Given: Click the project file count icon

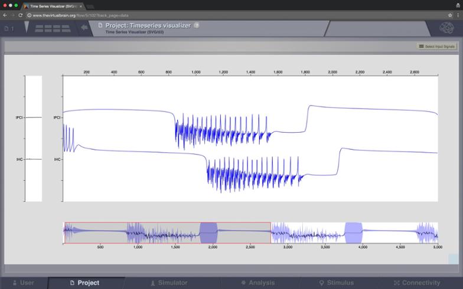Looking at the screenshot, I should click(x=8, y=28).
